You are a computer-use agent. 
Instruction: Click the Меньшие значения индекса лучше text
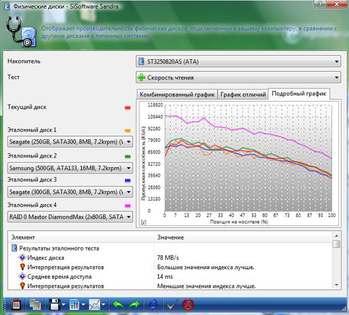206,286
